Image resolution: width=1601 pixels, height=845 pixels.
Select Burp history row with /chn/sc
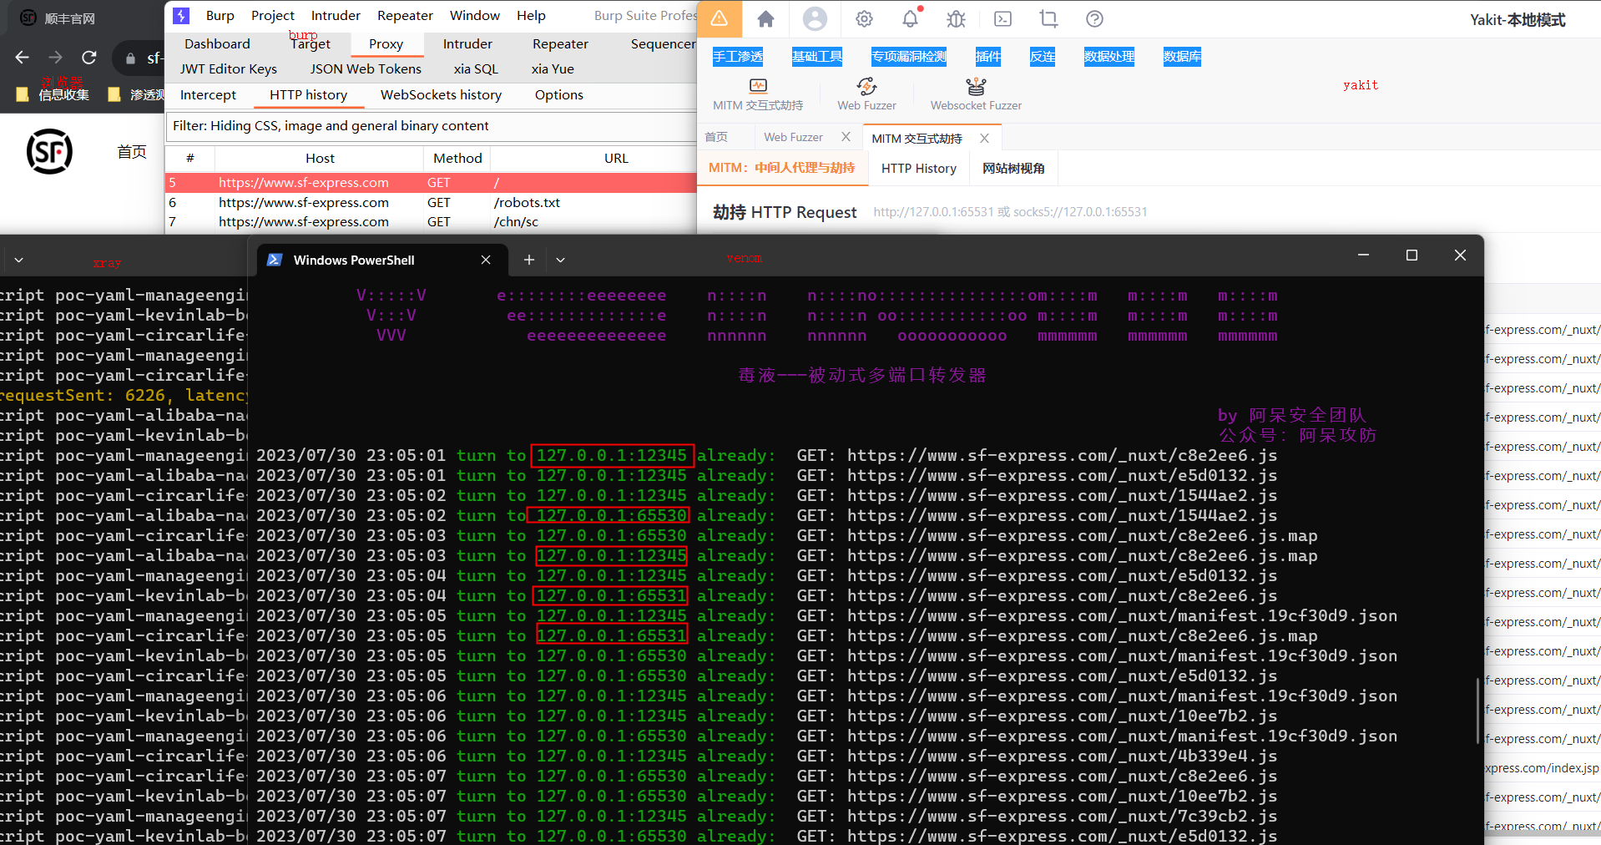[431, 221]
